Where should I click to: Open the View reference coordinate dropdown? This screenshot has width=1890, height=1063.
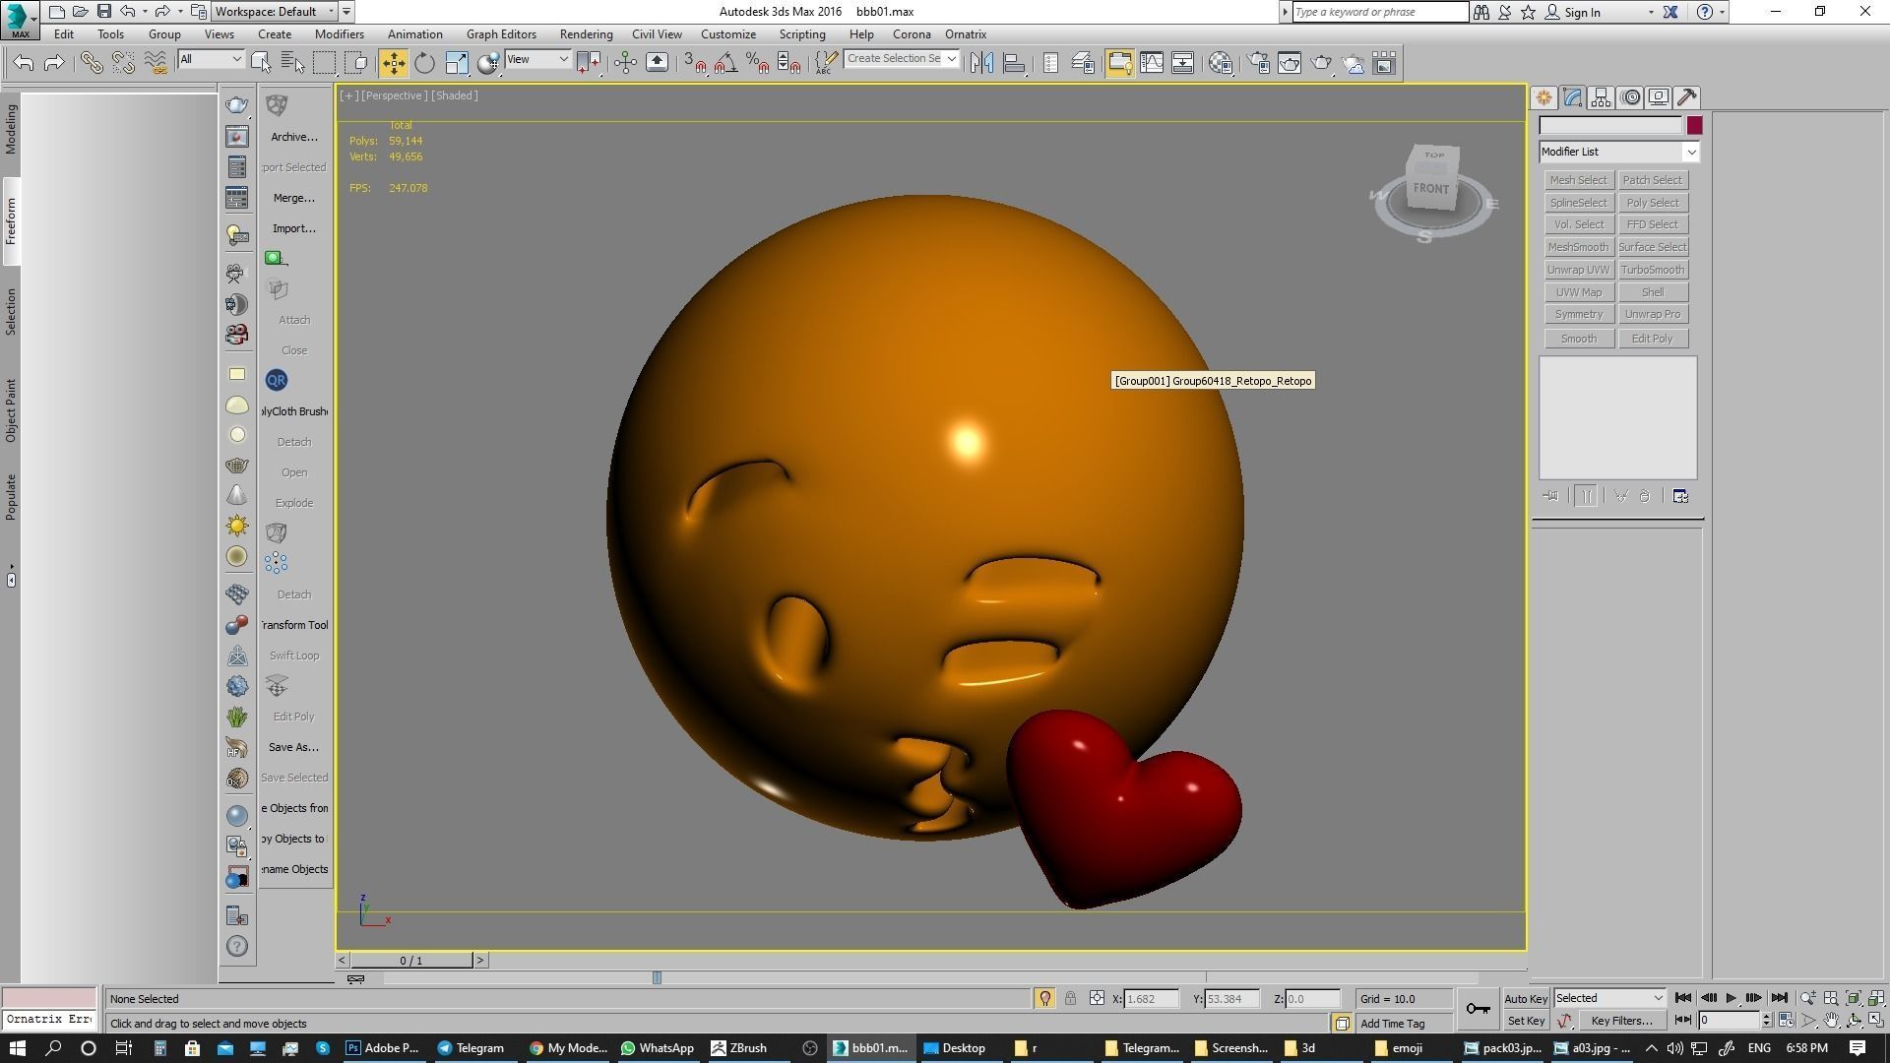(x=537, y=59)
